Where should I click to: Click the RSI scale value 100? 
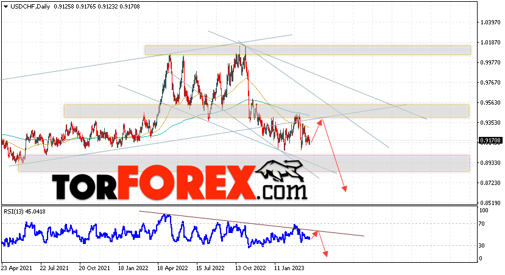484,211
